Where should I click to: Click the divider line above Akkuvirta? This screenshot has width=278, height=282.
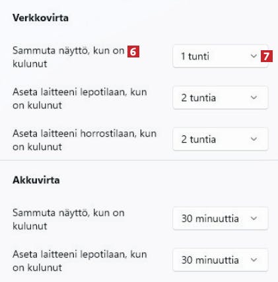[139, 160]
